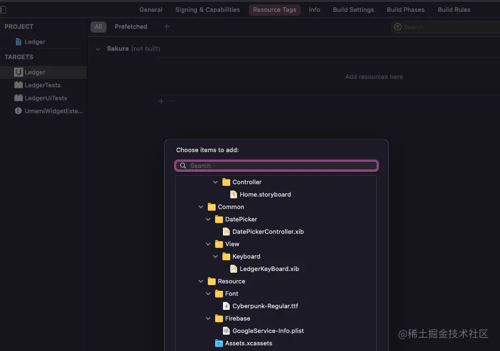
Task: Add a new resource tag with plus
Action: coord(167,26)
